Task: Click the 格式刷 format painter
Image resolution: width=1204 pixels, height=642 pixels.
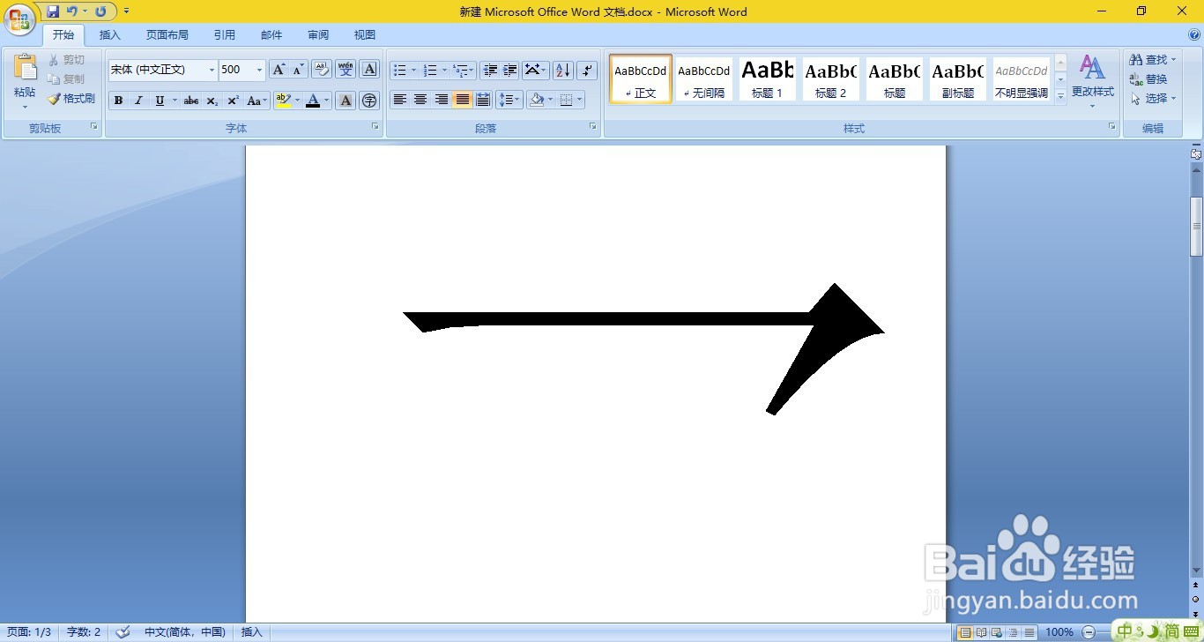Action: pyautogui.click(x=71, y=99)
